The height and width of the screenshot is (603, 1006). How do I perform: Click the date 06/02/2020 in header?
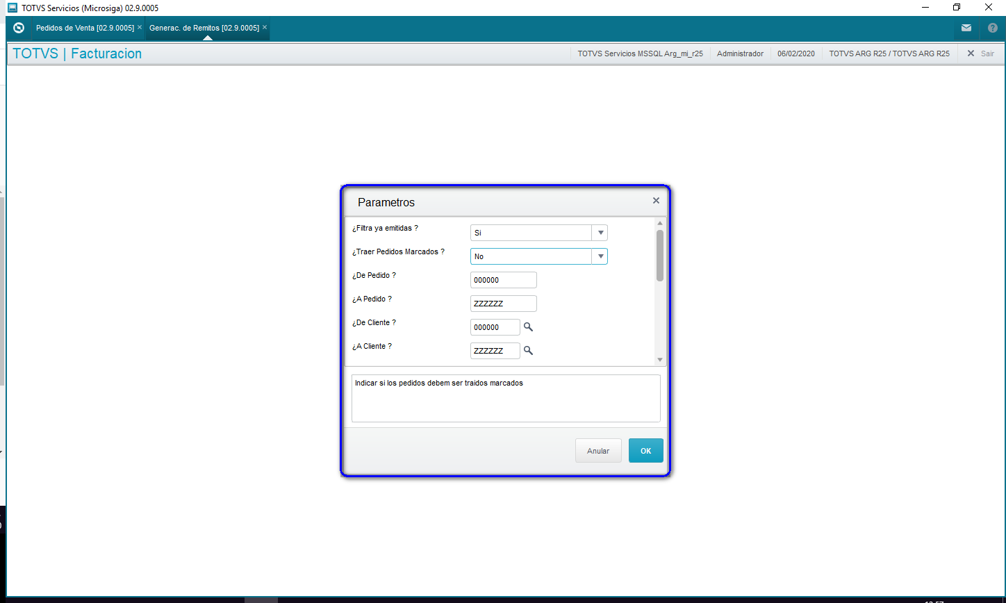pos(796,53)
